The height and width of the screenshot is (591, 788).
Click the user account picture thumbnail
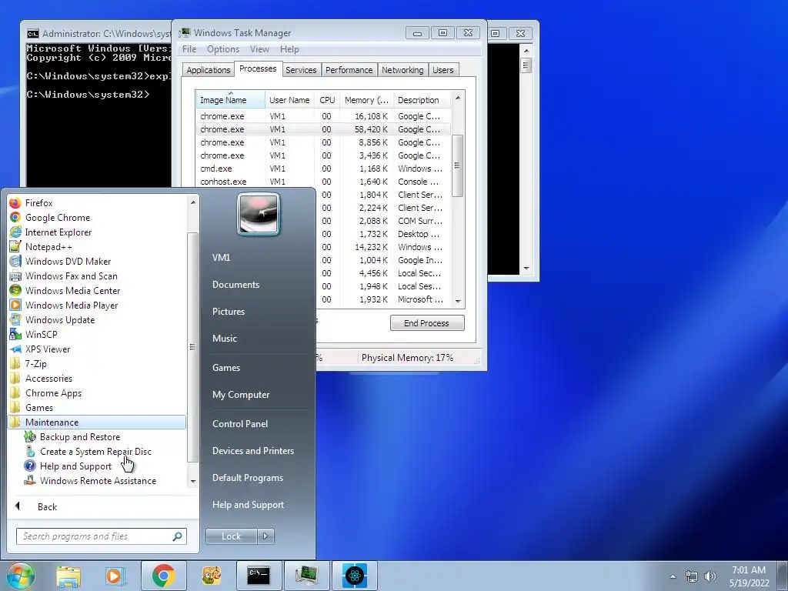pos(259,214)
